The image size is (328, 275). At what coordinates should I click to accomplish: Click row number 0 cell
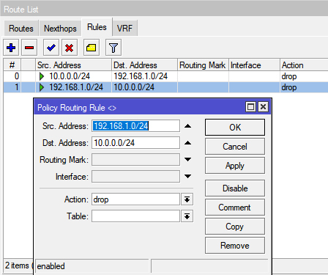tap(17, 76)
